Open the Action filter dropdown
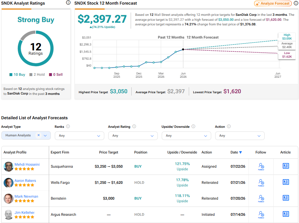The image size is (299, 223). tap(240, 136)
